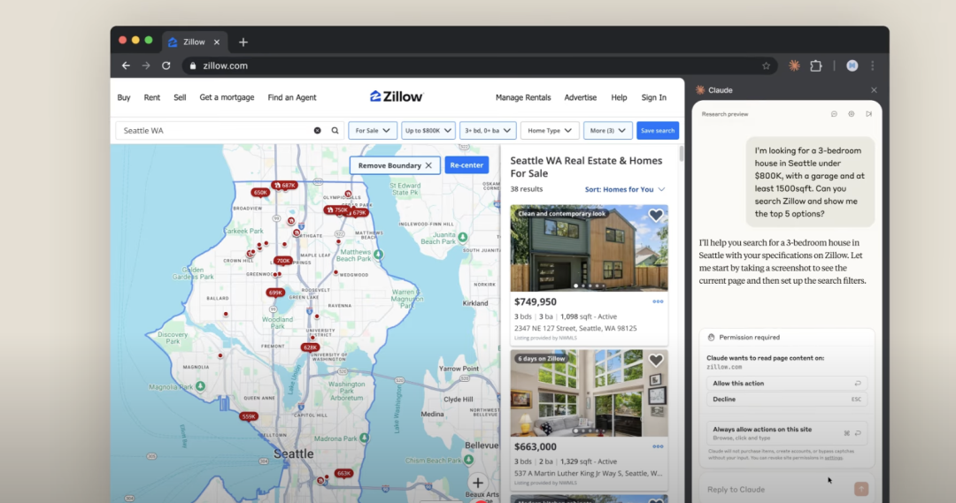Select the 700K map price marker
This screenshot has width=956, height=503.
283,261
